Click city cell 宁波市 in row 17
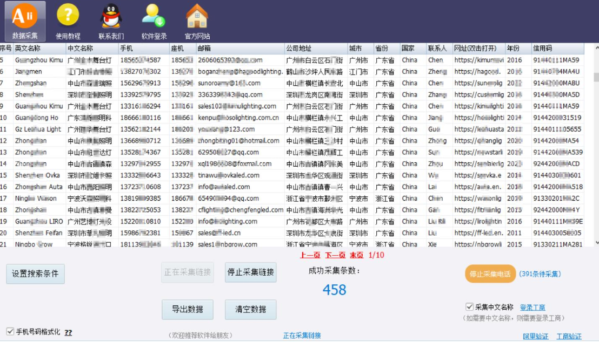The height and width of the screenshot is (342, 599). click(359, 199)
